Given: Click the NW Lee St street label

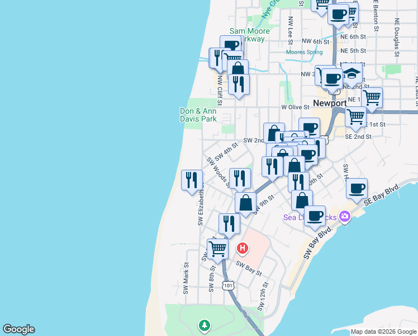Looking at the screenshot, I should tap(290, 30).
